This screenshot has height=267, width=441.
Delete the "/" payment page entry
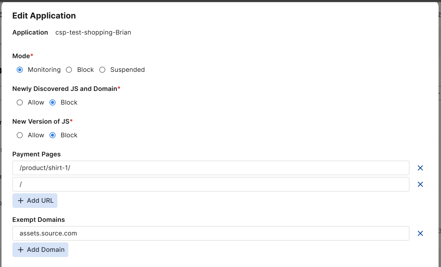pos(420,184)
